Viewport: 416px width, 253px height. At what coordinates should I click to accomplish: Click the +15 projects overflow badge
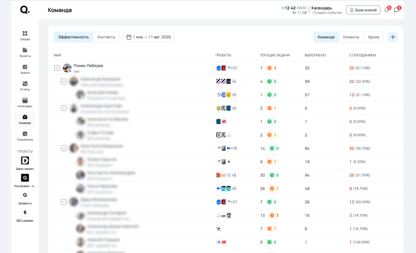234,148
